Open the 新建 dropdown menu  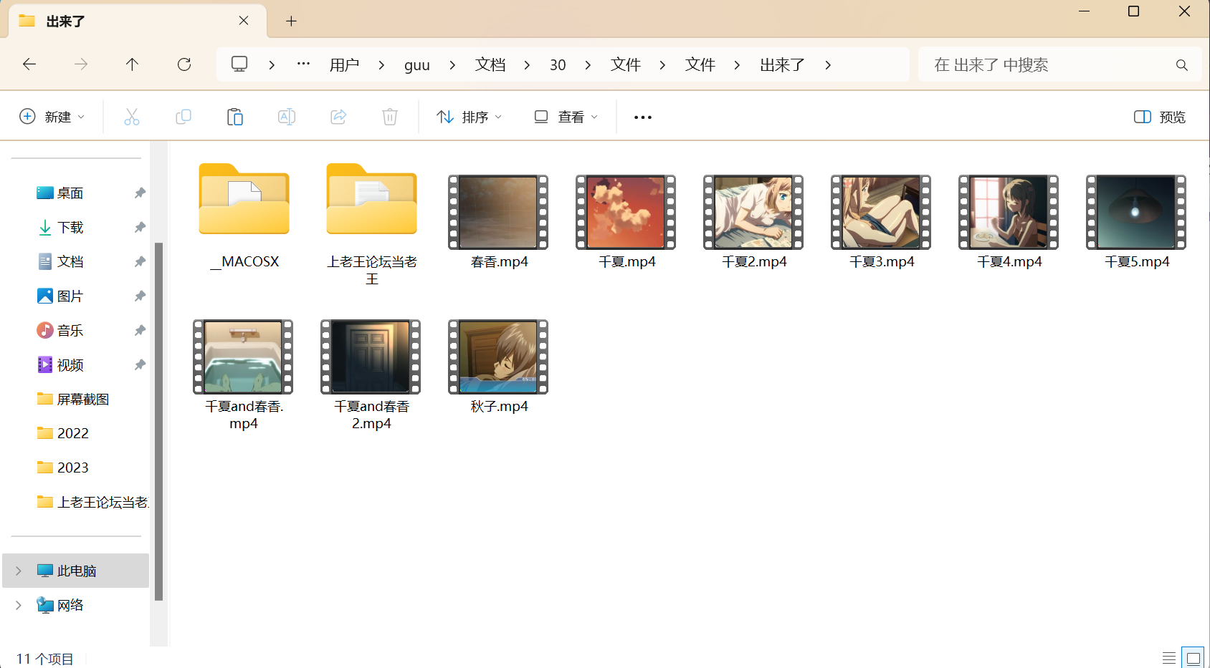(x=52, y=117)
